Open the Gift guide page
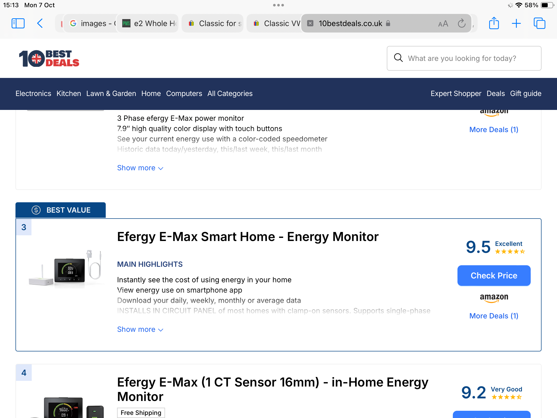 coord(526,93)
